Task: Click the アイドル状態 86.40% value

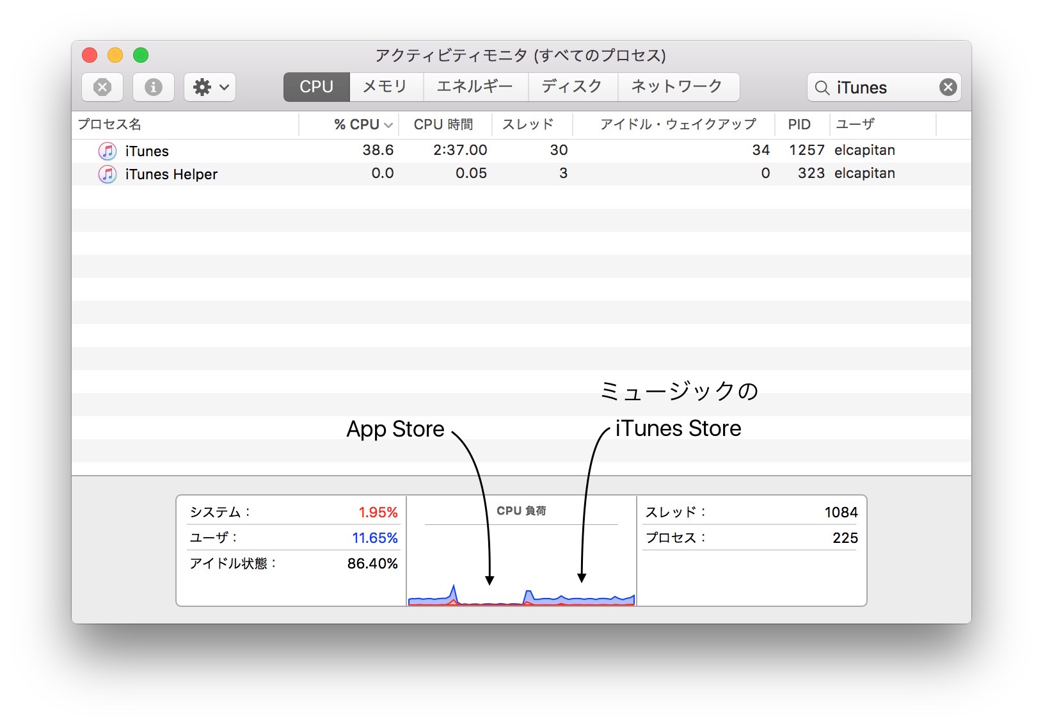Action: tap(372, 563)
